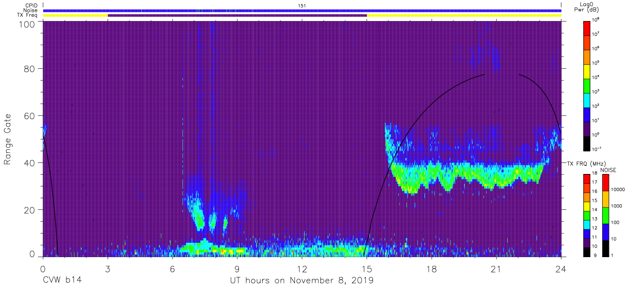Click the 10^8 label on power colorbar
Image resolution: width=631 pixels, height=291 pixels.
tap(596, 20)
